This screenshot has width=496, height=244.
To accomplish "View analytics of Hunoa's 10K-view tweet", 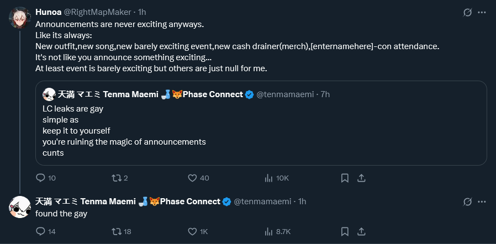I will (x=270, y=178).
